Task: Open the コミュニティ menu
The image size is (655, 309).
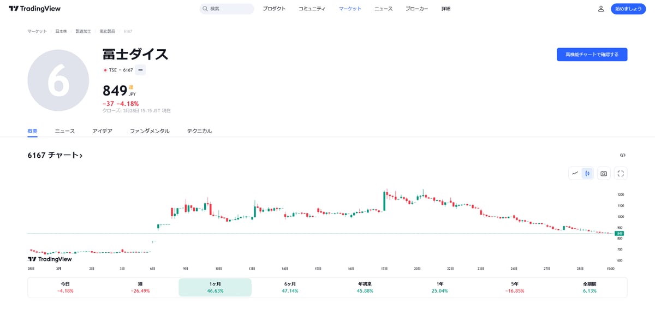Action: pyautogui.click(x=312, y=9)
